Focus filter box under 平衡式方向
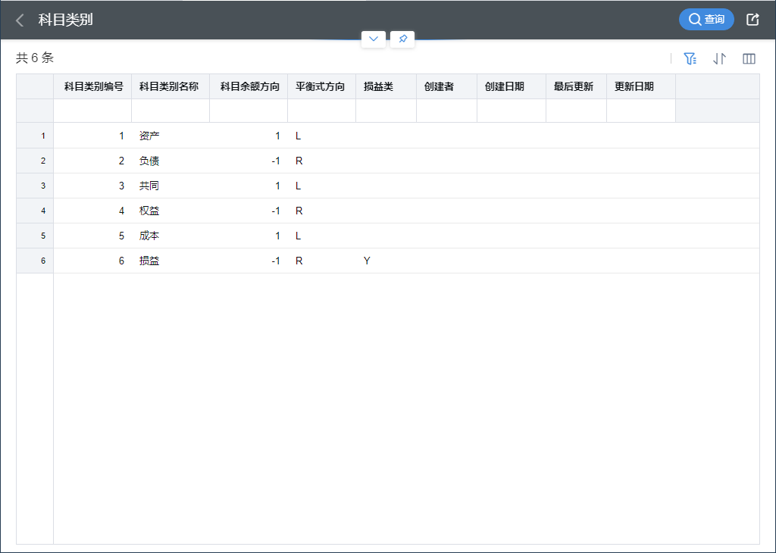 click(321, 111)
